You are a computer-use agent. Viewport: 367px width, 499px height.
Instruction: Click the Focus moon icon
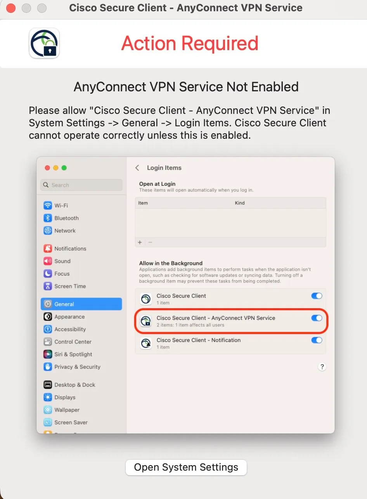coord(48,274)
